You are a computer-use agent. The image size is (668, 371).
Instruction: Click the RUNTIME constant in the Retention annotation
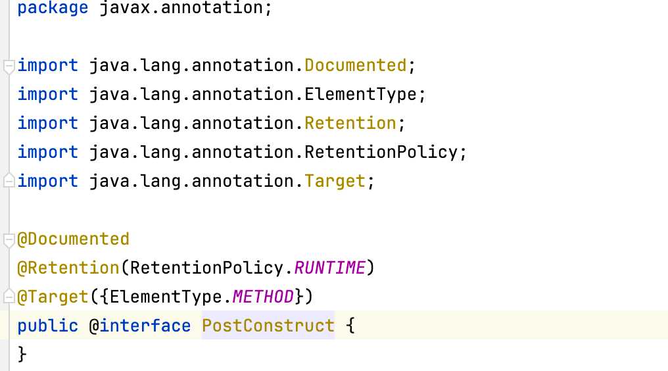click(x=330, y=268)
